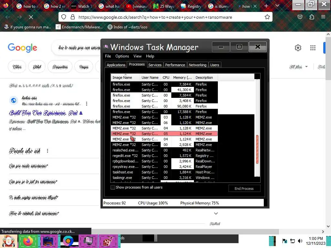Open the Firefox hamburger application menu
This screenshot has height=248, width=331.
tap(323, 17)
